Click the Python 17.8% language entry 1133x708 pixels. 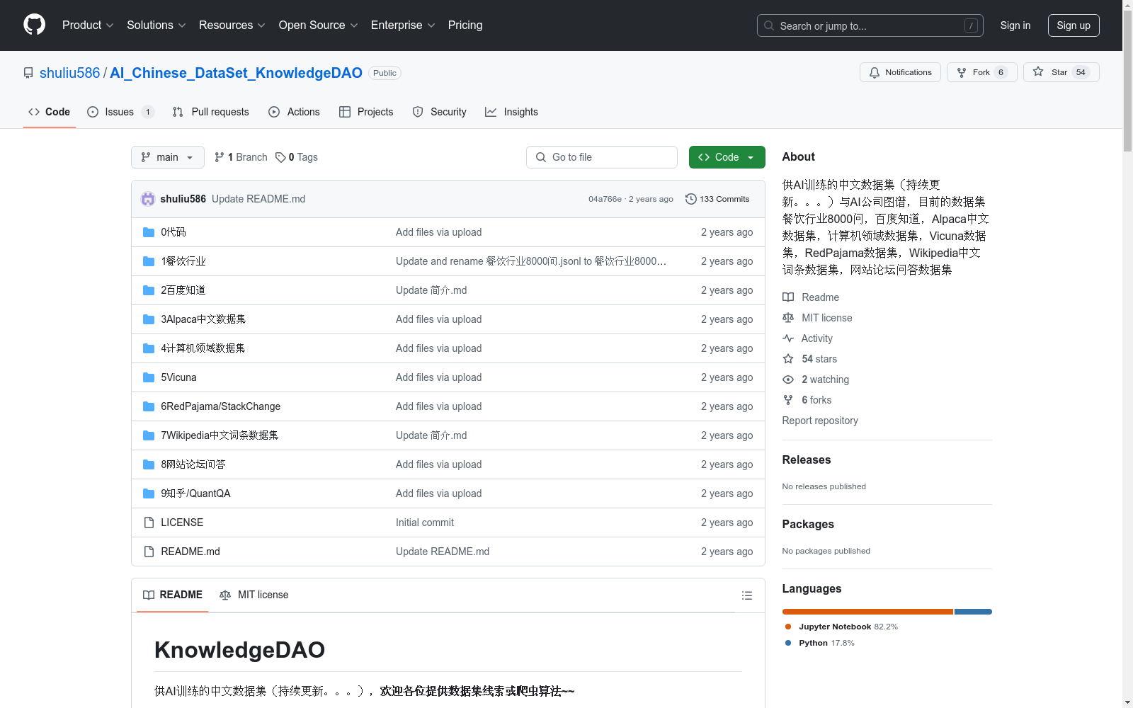[x=820, y=643]
